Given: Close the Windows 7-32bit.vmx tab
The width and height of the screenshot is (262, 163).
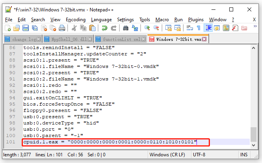Looking at the screenshot, I should pos(204,39).
